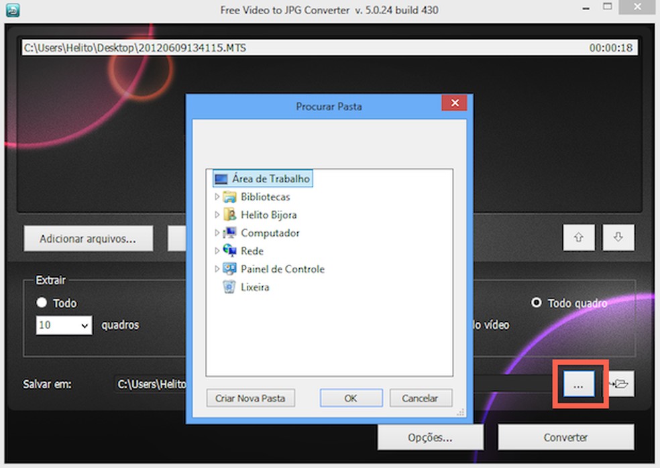
Task: Expand the Rede tree node
Action: (x=217, y=251)
